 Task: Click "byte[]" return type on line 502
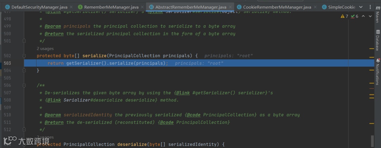pyautogui.click(x=72, y=56)
